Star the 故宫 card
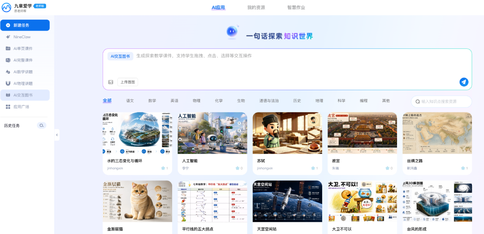This screenshot has height=234, width=484. [387, 168]
